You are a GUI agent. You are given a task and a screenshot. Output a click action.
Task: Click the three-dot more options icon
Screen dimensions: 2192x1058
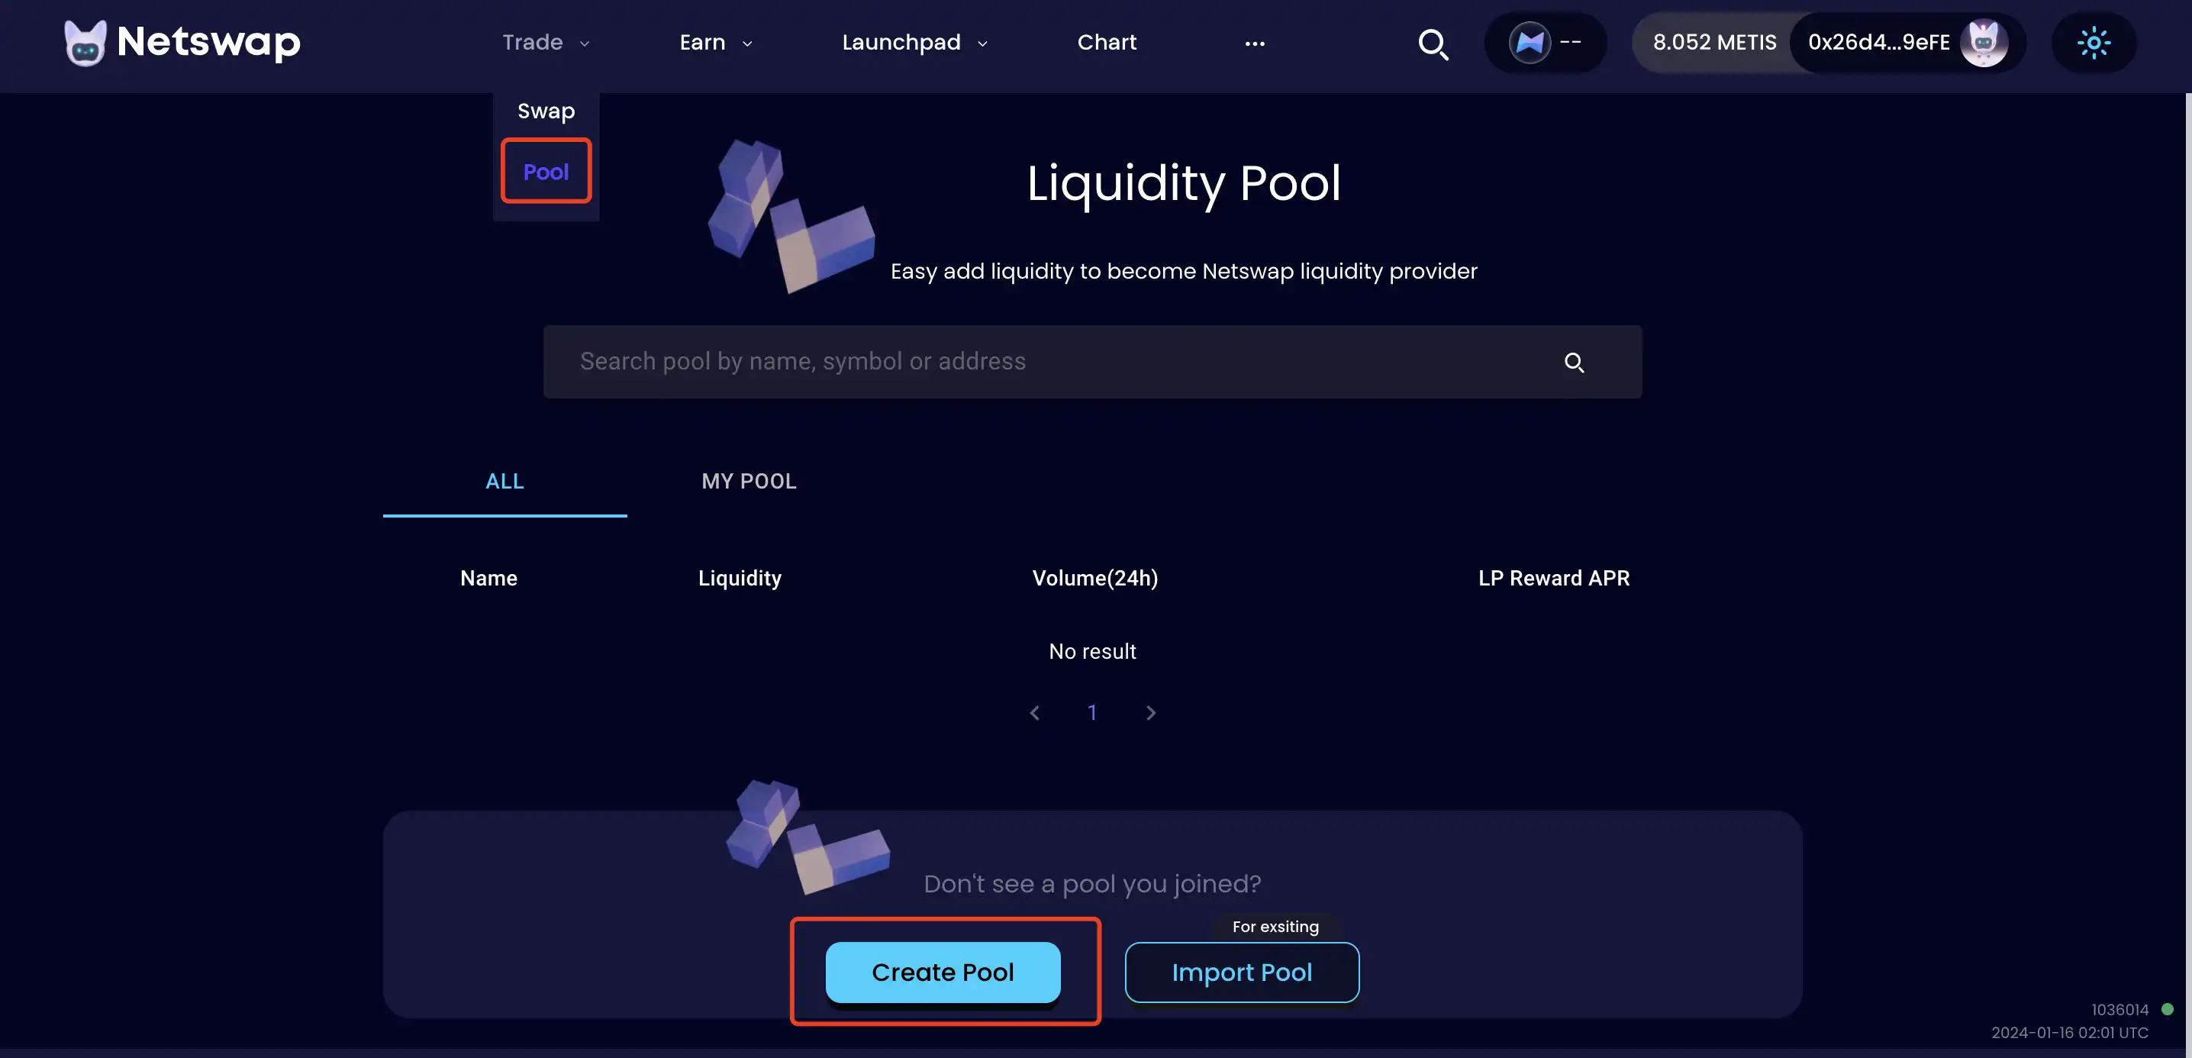pos(1254,42)
